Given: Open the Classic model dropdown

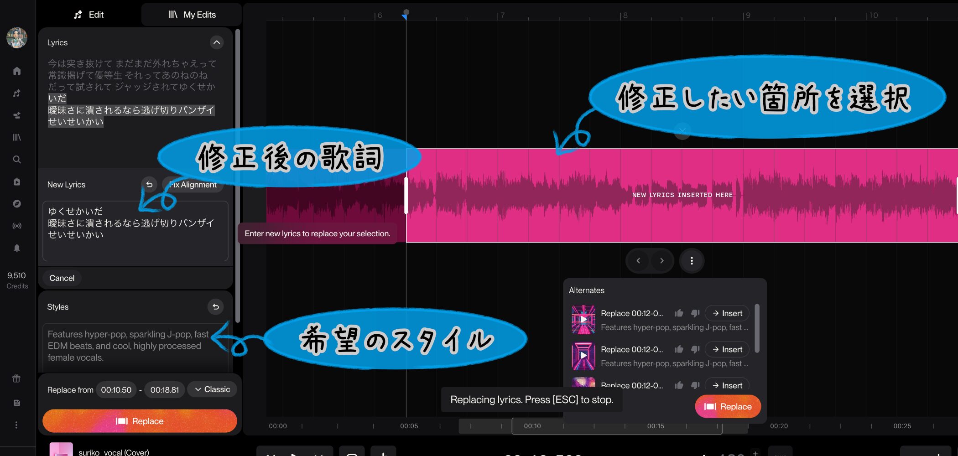Looking at the screenshot, I should tap(212, 389).
